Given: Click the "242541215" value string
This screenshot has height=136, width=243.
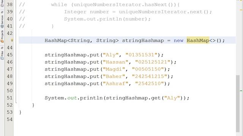Looking at the screenshot, I should (x=149, y=76).
